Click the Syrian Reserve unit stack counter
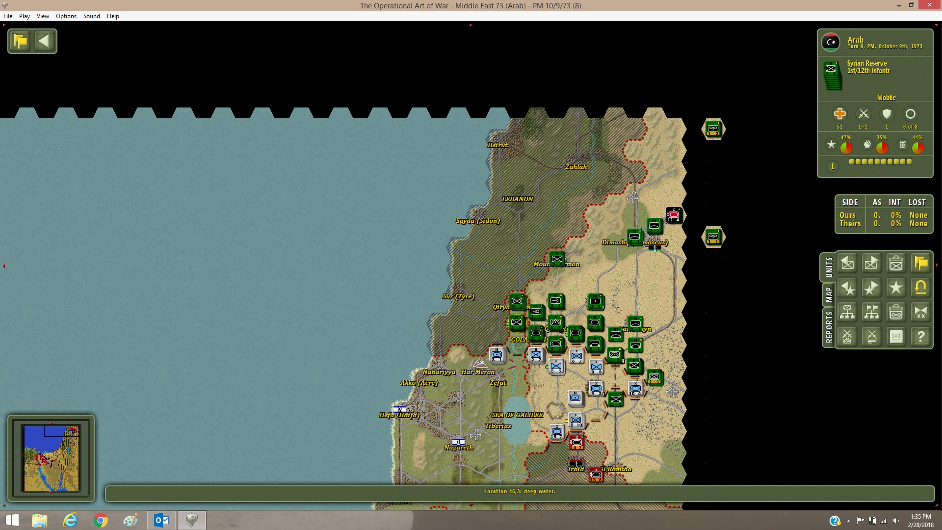The width and height of the screenshot is (942, 530). 832,75
